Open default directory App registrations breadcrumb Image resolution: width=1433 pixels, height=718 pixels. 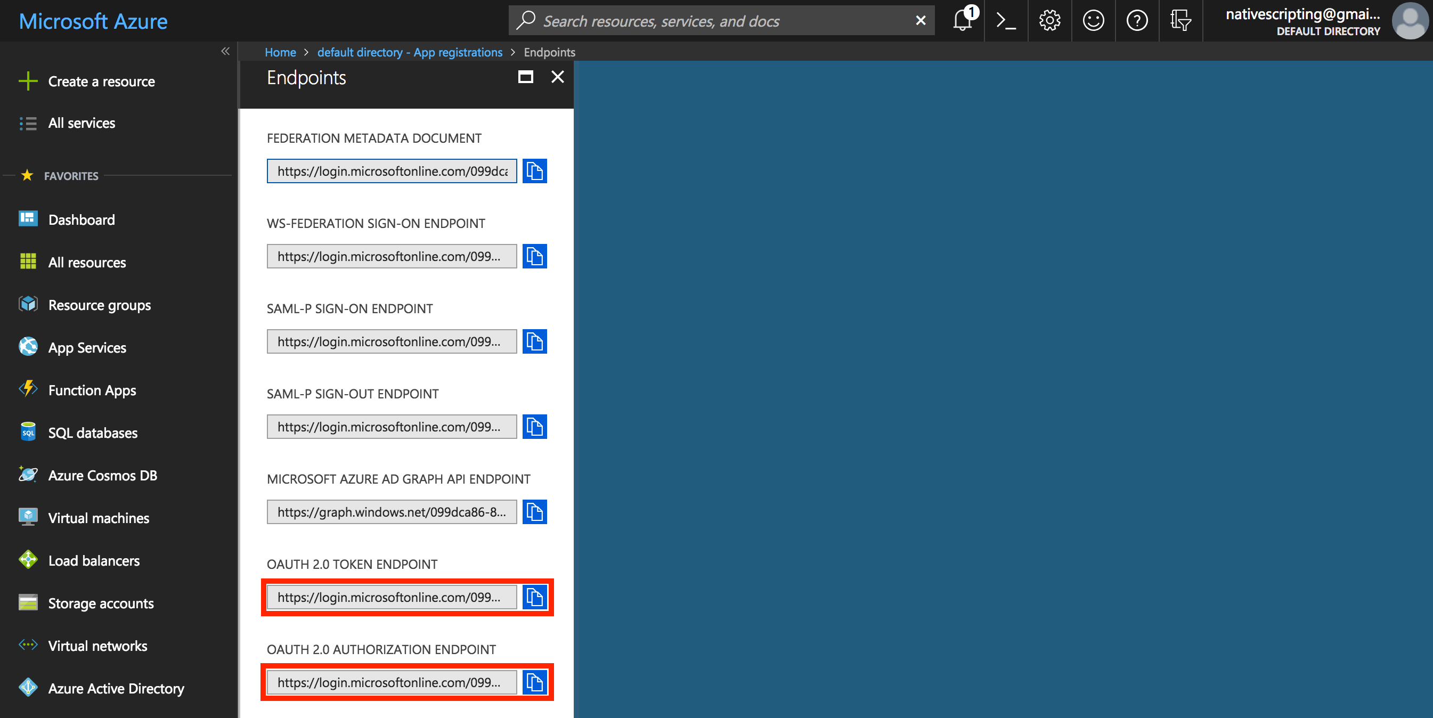(410, 52)
